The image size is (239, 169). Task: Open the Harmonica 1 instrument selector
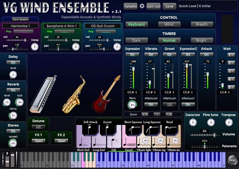[20, 26]
